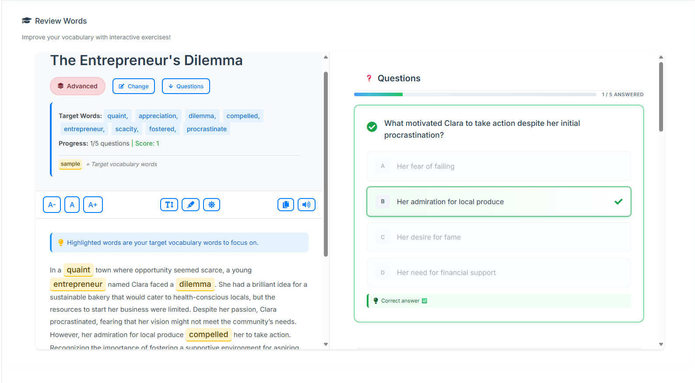This screenshot has width=695, height=383.
Task: Toggle the highlighter marker icon
Action: pos(190,205)
